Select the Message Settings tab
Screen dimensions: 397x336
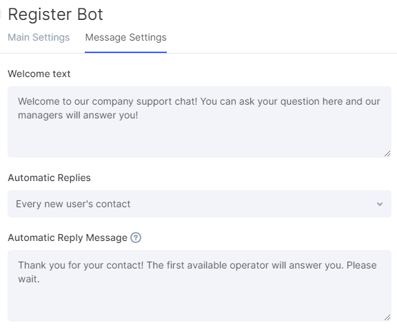pos(126,37)
